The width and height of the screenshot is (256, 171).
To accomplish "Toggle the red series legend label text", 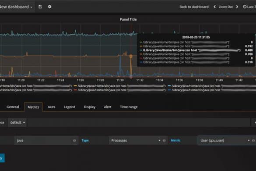I will pos(122,90).
